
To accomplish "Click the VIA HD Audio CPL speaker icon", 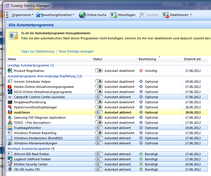I will coord(10,169).
